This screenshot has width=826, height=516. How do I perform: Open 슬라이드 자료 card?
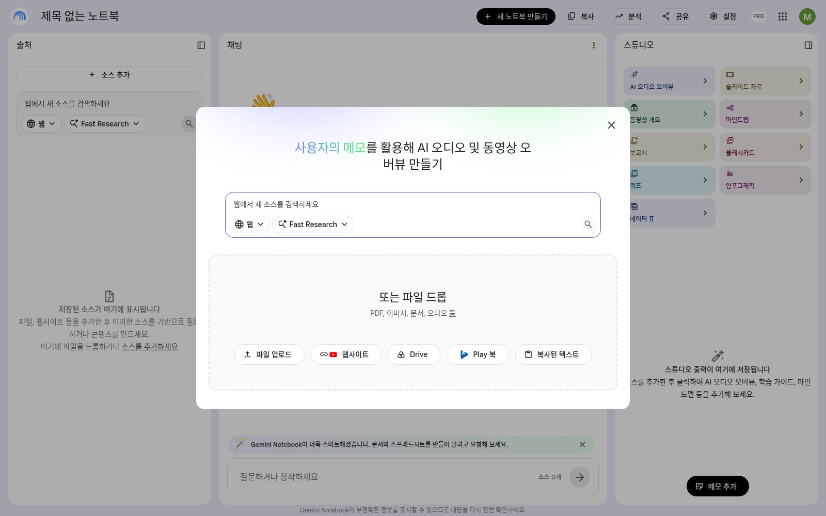pyautogui.click(x=766, y=81)
